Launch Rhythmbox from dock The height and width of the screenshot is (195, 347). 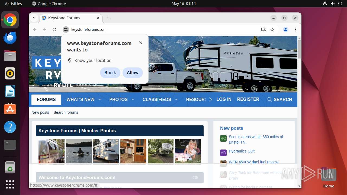pyautogui.click(x=10, y=73)
